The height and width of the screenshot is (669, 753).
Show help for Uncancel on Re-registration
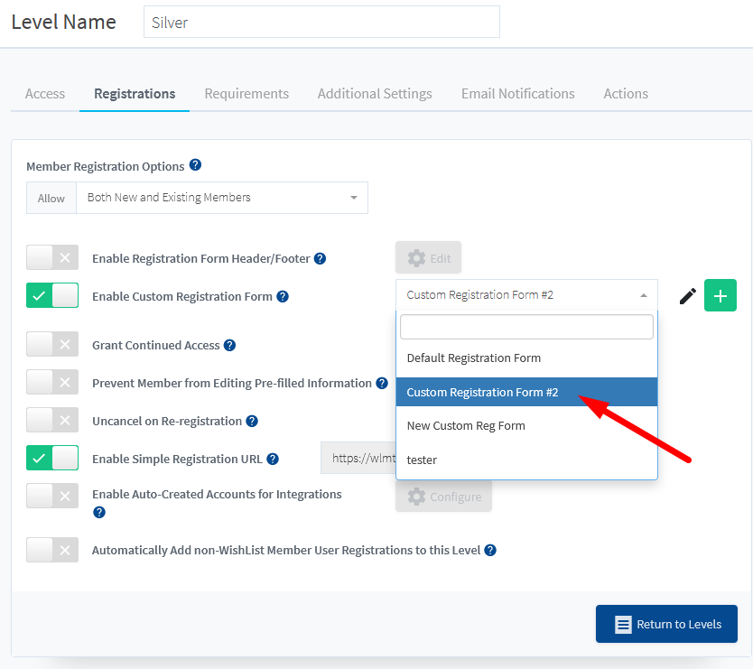(x=252, y=421)
